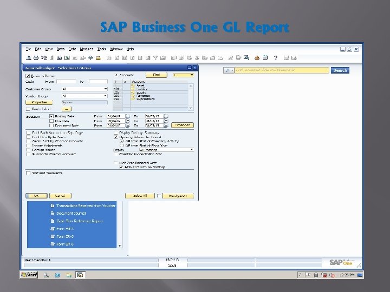Click the blue Search button
The image size is (390, 292).
pos(340,70)
